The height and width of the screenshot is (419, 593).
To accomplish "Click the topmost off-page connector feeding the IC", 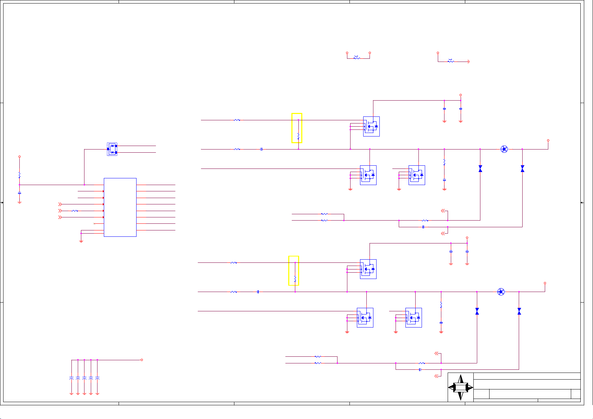I will (x=59, y=204).
